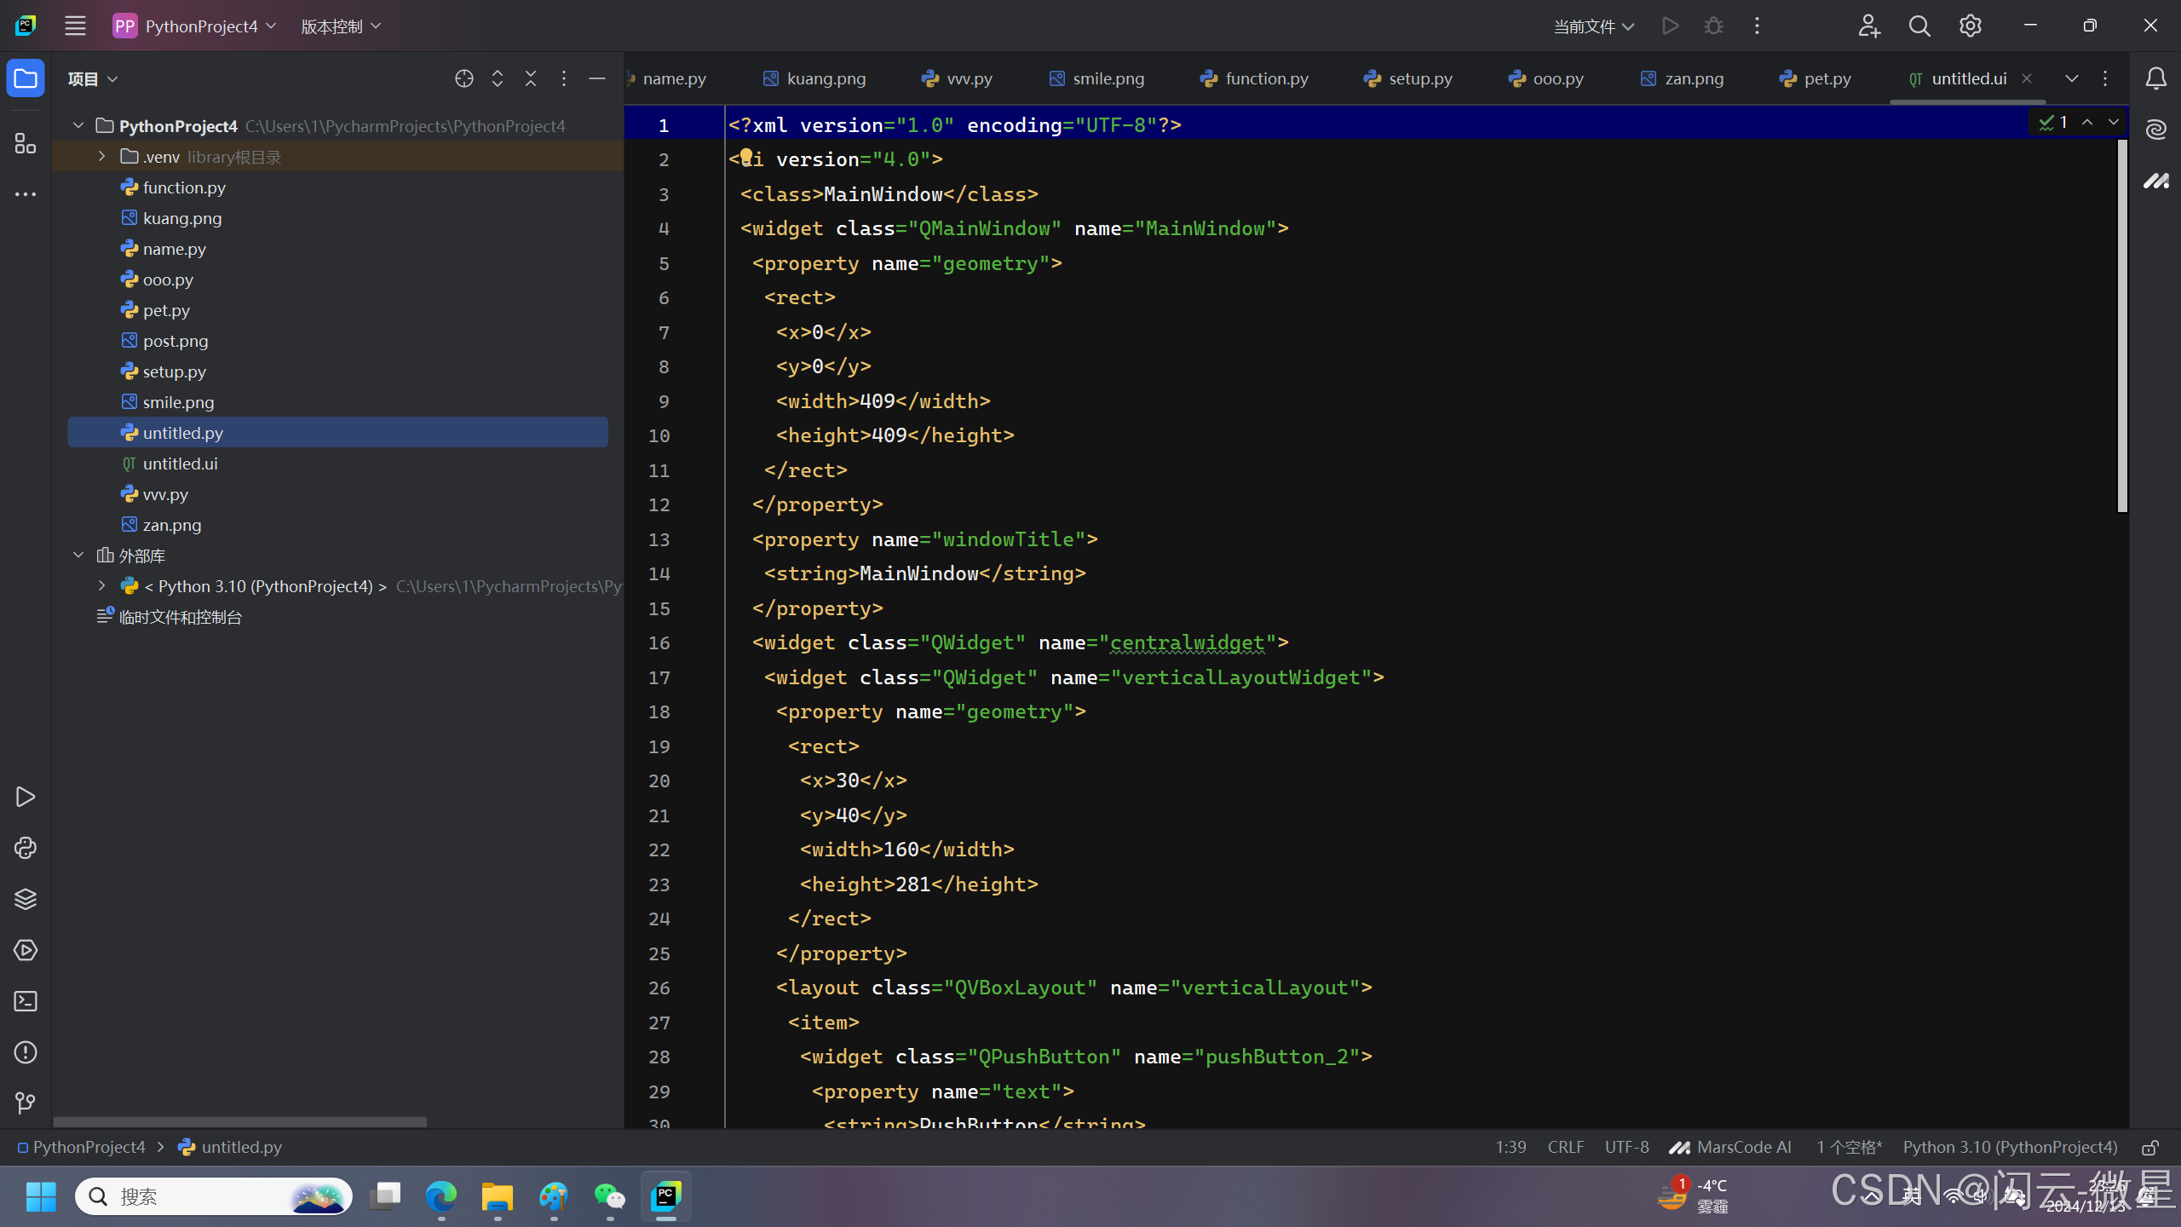Viewport: 2181px width, 1227px height.
Task: Toggle the read-only lock icon in status bar
Action: click(x=2150, y=1148)
